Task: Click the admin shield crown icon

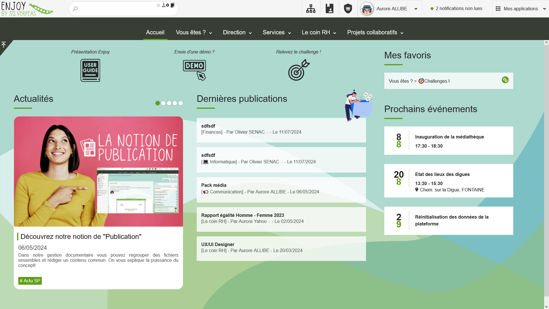Action: tap(348, 9)
